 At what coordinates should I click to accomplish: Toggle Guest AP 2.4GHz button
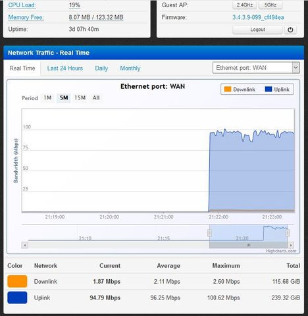(x=244, y=5)
